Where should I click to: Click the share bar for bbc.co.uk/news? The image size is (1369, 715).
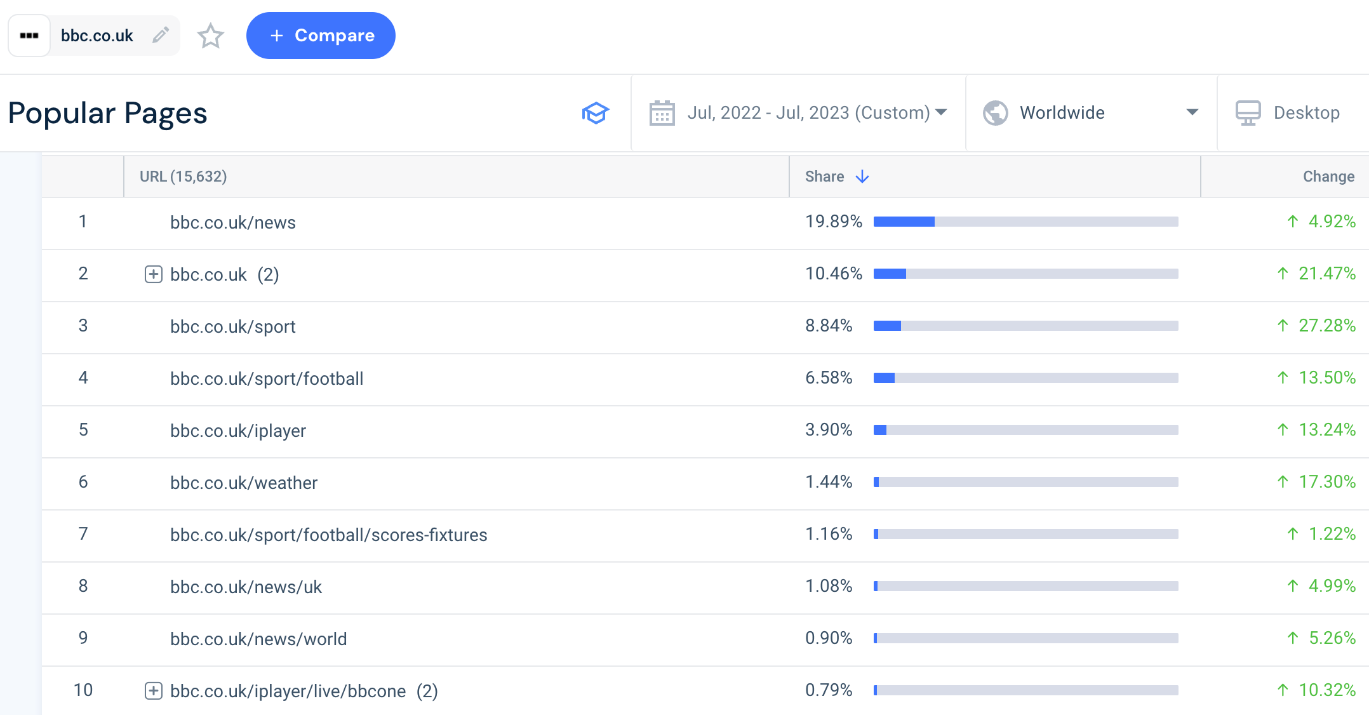coord(1025,222)
